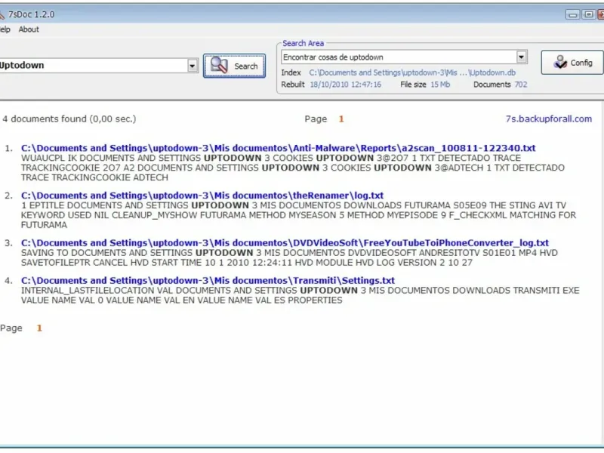Open the index path Uptodown.db link
Image resolution: width=604 pixels, height=453 pixels.
pyautogui.click(x=412, y=72)
